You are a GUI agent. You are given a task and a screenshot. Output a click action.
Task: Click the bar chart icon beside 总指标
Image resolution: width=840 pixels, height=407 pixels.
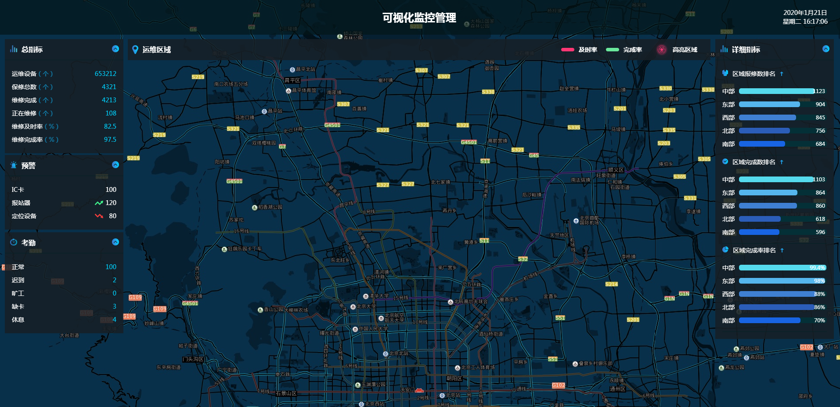tap(14, 49)
